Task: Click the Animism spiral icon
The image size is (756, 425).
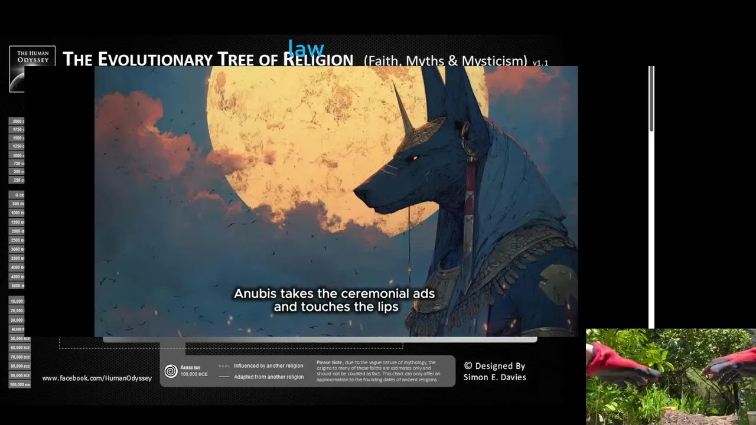Action: (171, 371)
